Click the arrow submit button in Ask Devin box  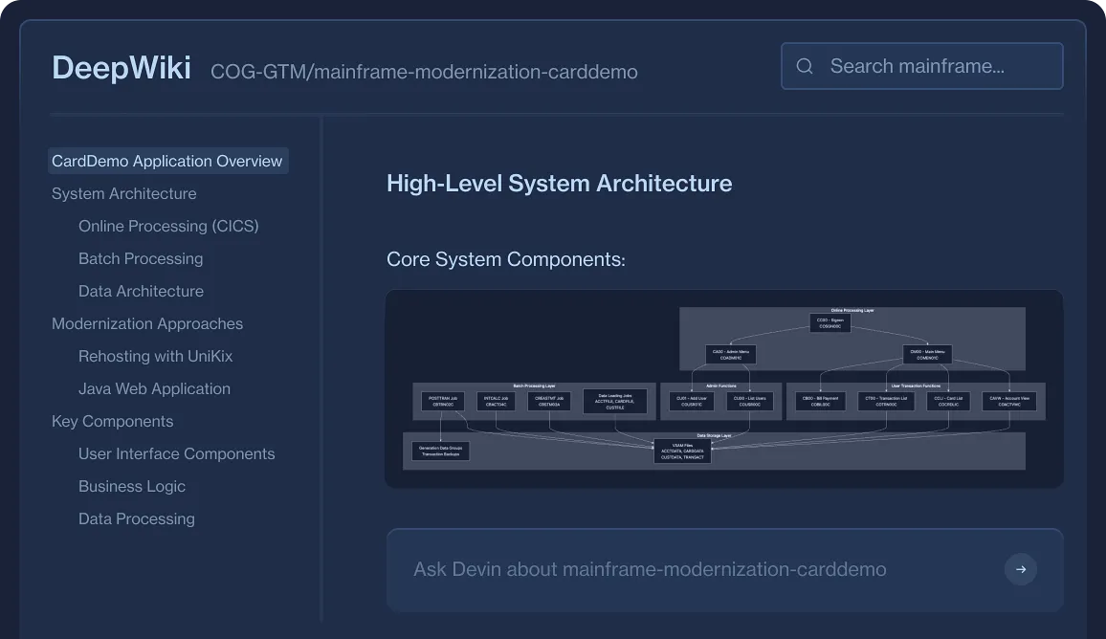(x=1021, y=569)
